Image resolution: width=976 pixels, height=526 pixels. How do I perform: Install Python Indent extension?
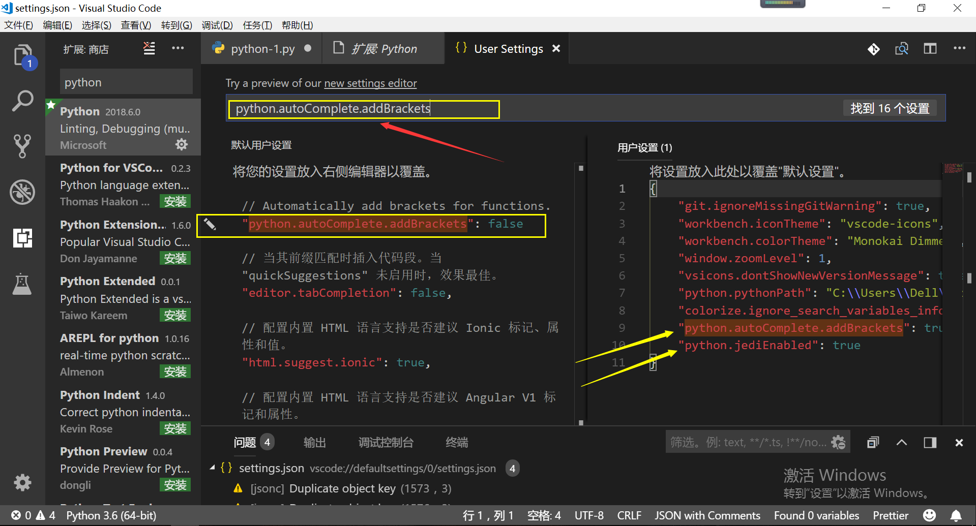pos(175,429)
